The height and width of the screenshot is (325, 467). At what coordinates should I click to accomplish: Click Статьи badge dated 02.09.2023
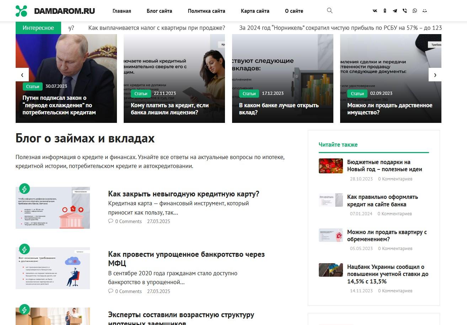(x=357, y=94)
